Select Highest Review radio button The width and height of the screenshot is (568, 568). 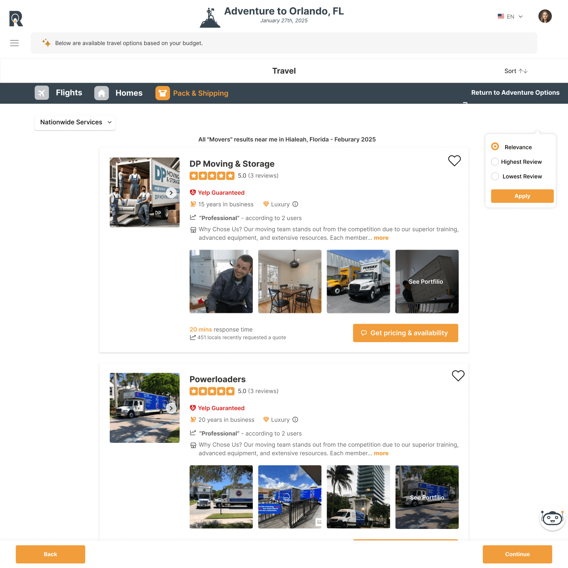(x=495, y=162)
